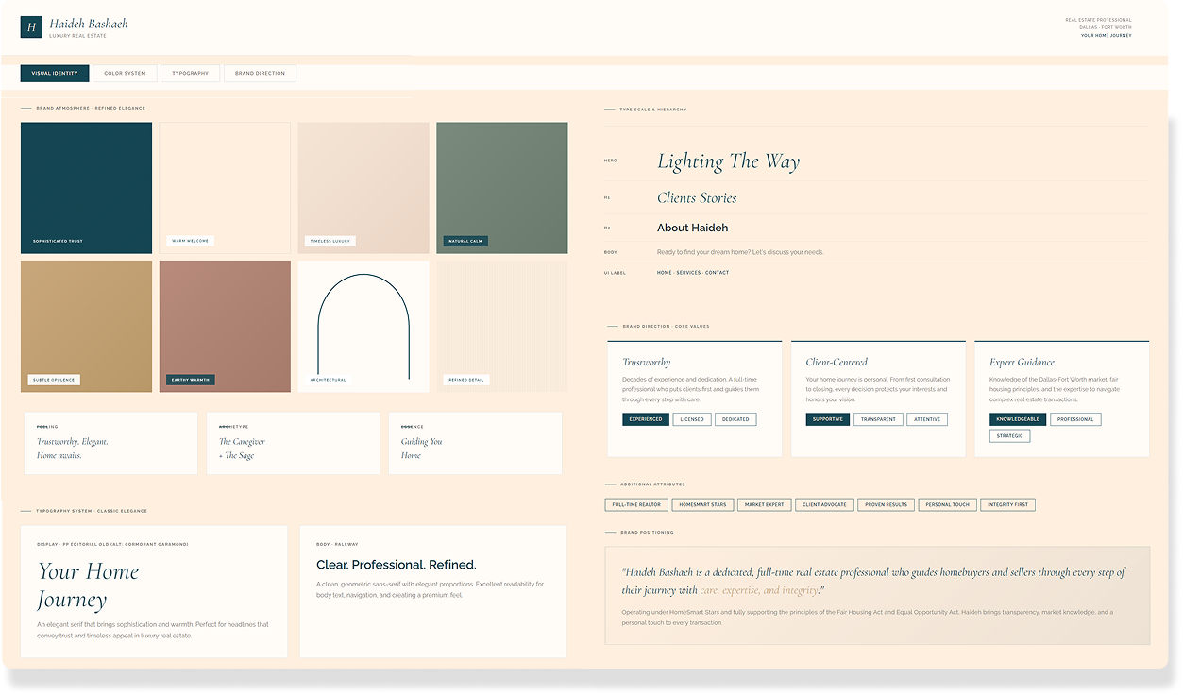The width and height of the screenshot is (1183, 696).
Task: Select the Warm Welcome cream swatch
Action: pyautogui.click(x=225, y=187)
